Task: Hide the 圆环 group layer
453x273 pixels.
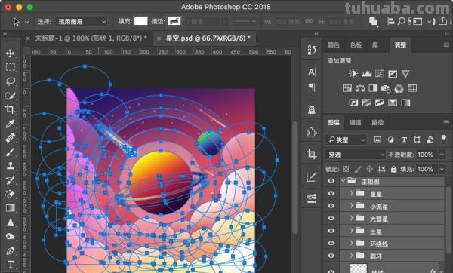Action: [331, 256]
